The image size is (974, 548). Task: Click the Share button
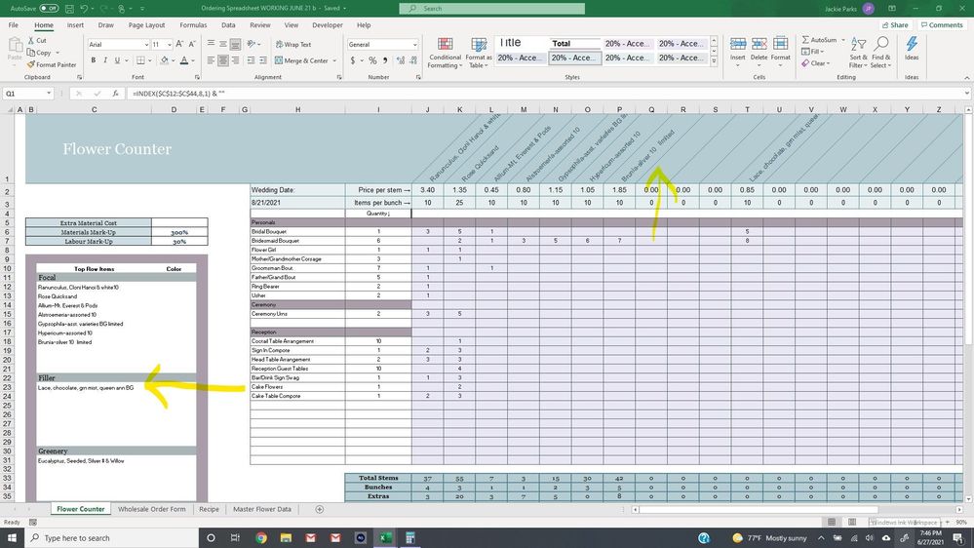click(x=895, y=24)
